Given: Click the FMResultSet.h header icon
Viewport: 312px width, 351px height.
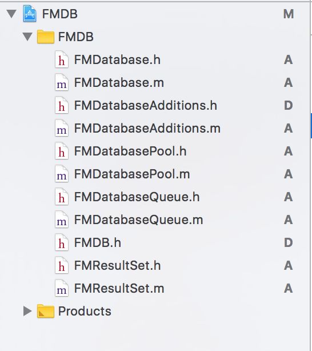Looking at the screenshot, I should pos(62,265).
